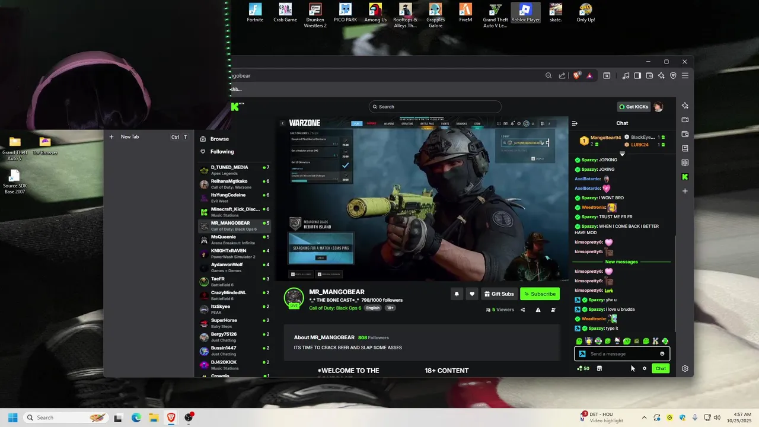Open Brave Talk video camera sidebar icon
Image resolution: width=759 pixels, height=427 pixels.
coord(685,120)
